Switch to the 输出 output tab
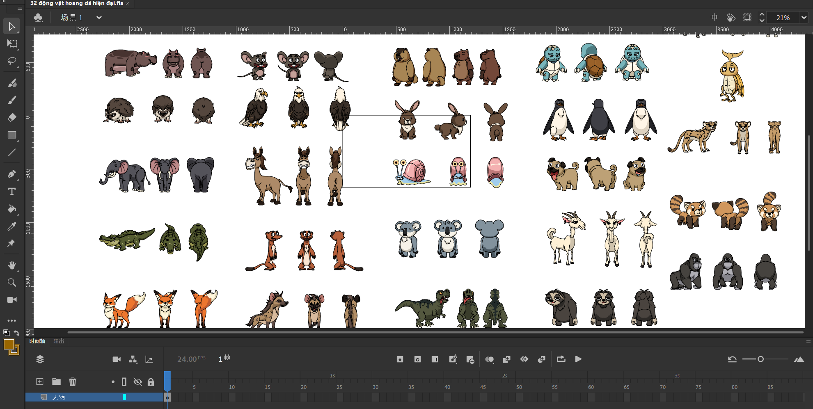The width and height of the screenshot is (813, 409). tap(59, 341)
